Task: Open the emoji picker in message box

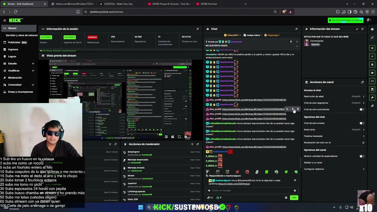Action: point(295,191)
